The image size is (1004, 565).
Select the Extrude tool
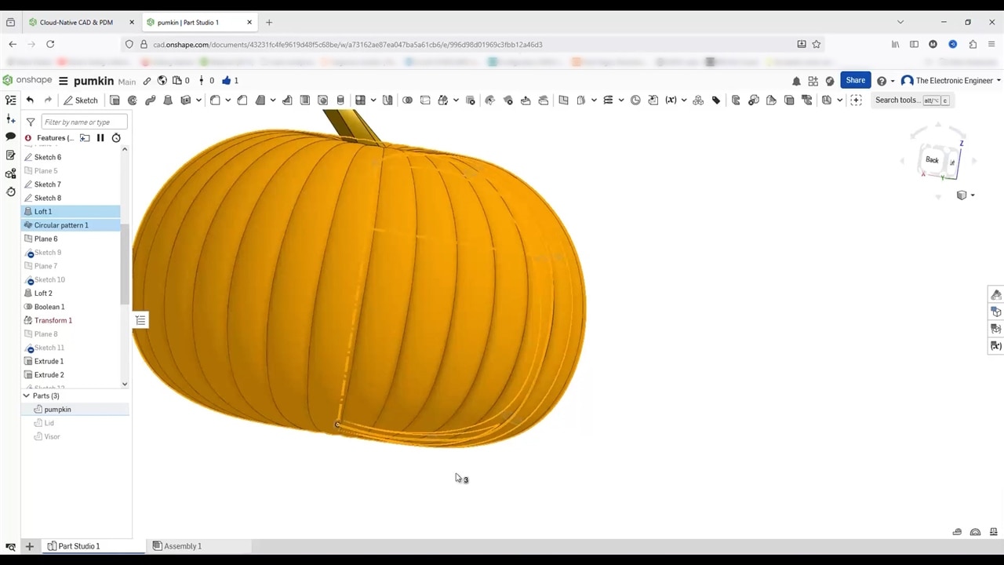115,100
